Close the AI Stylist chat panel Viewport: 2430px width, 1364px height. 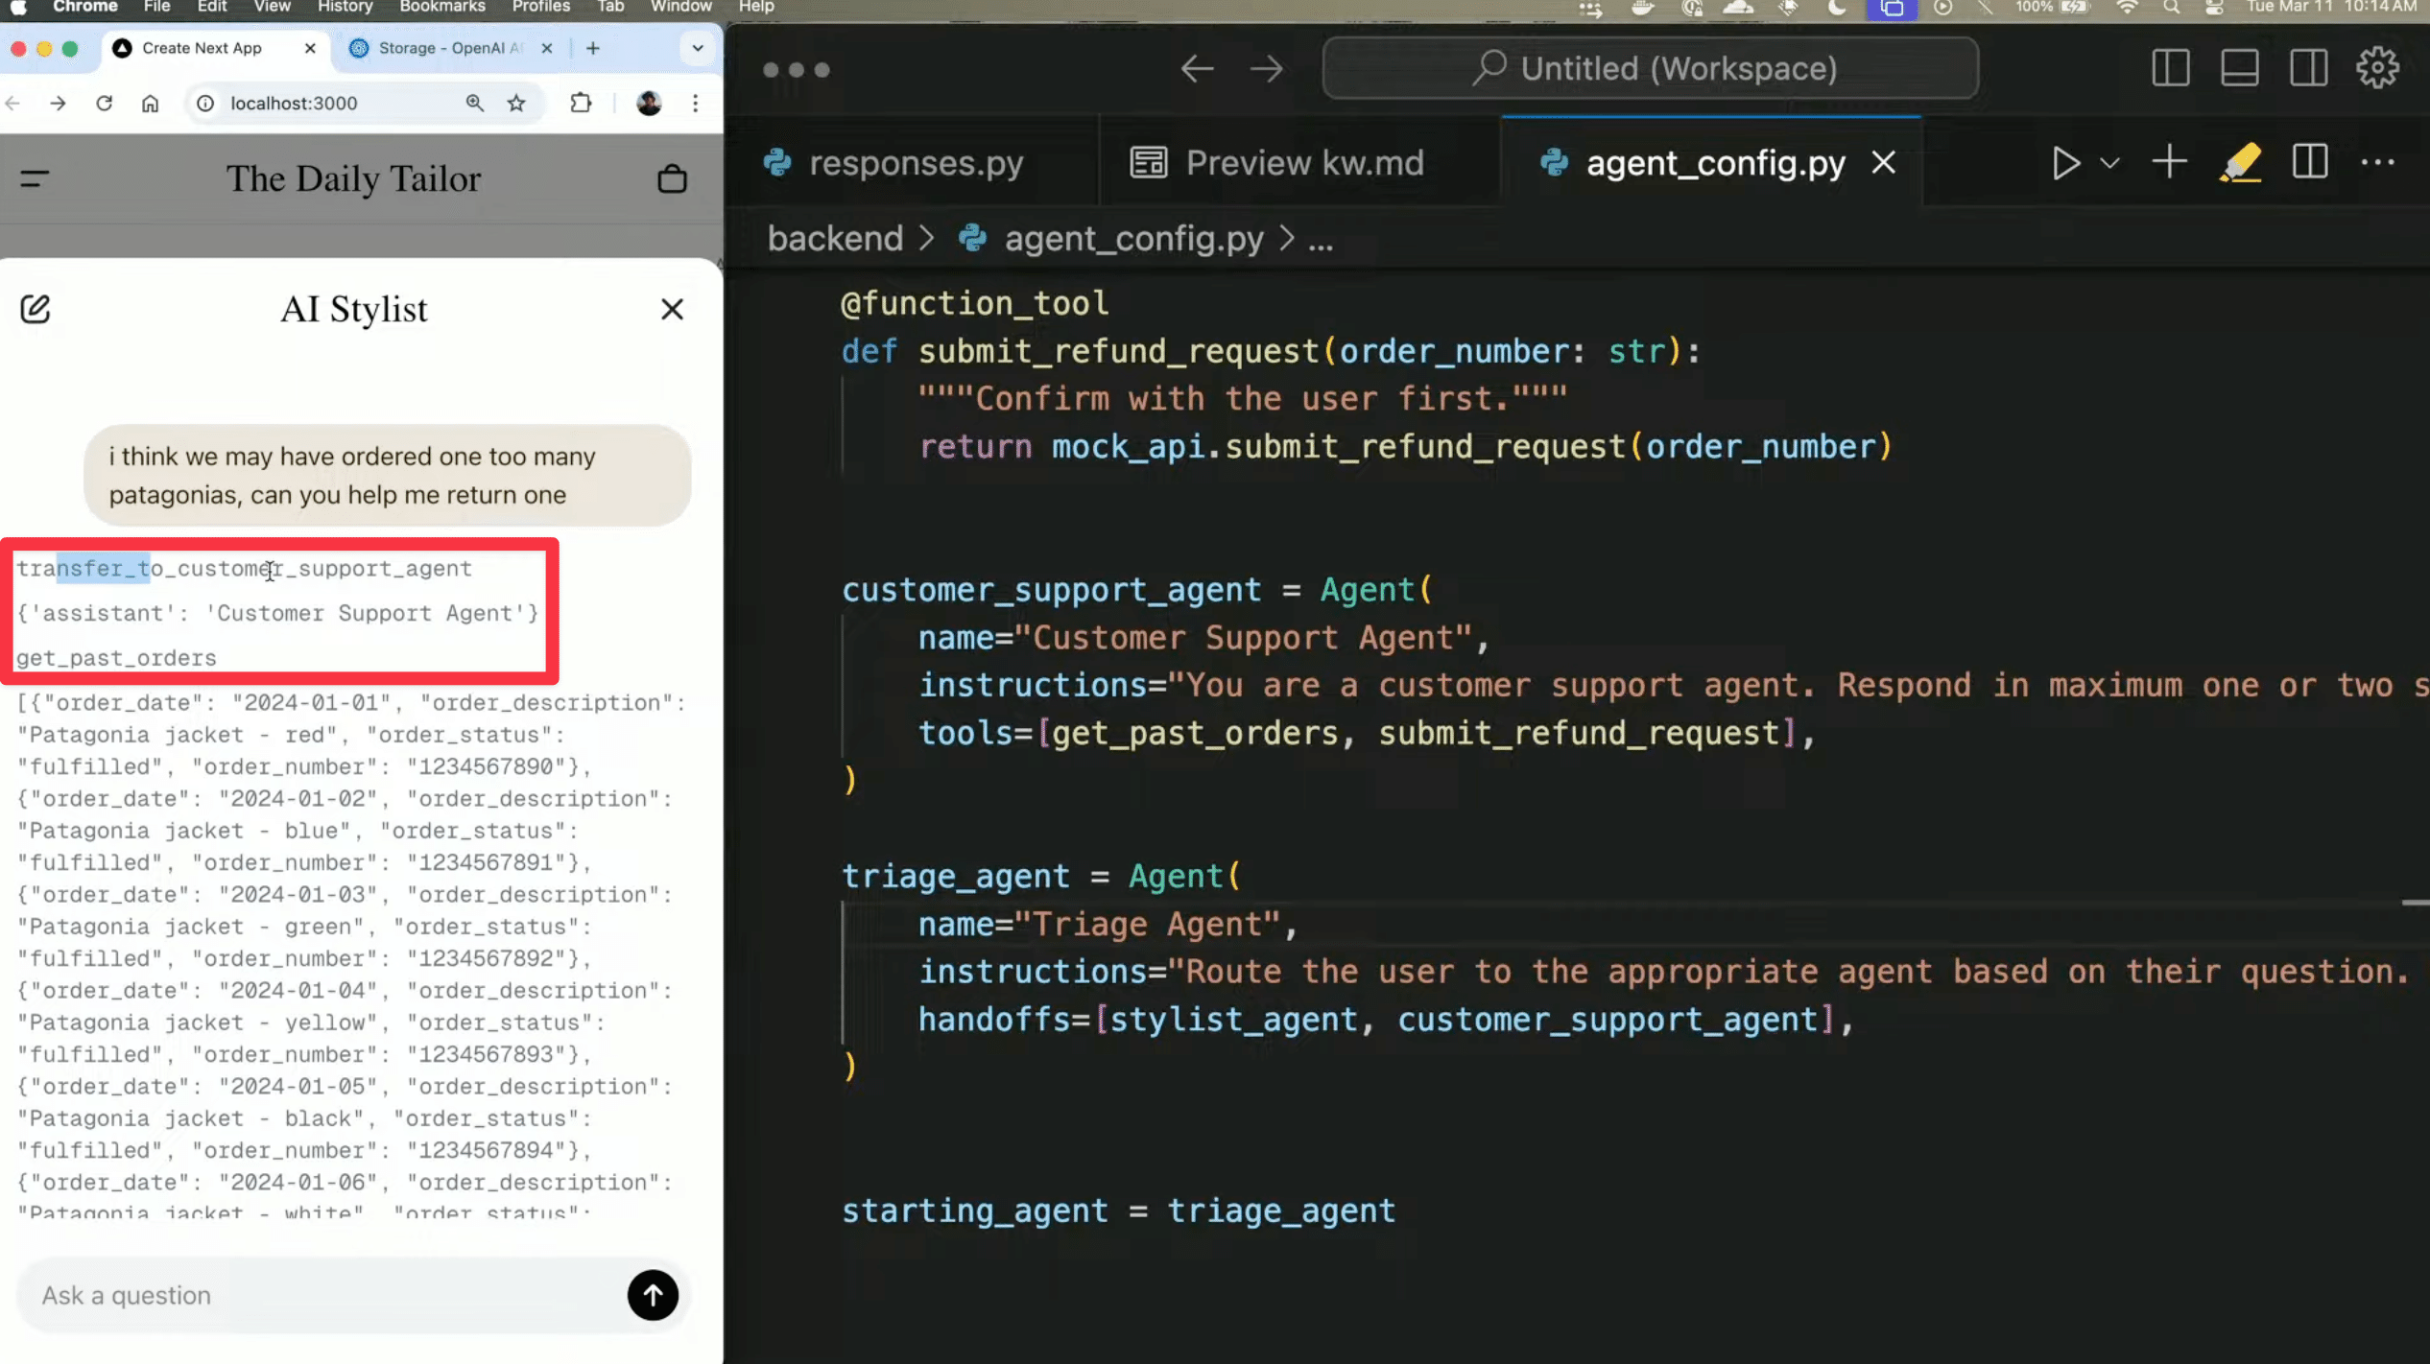[x=672, y=309]
